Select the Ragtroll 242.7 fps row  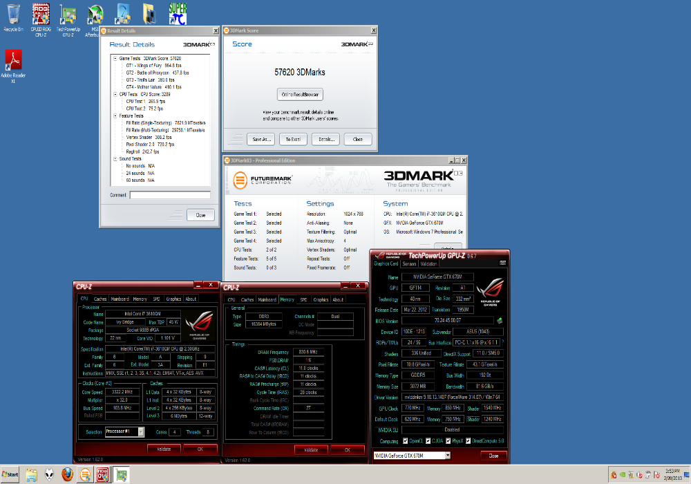click(142, 151)
